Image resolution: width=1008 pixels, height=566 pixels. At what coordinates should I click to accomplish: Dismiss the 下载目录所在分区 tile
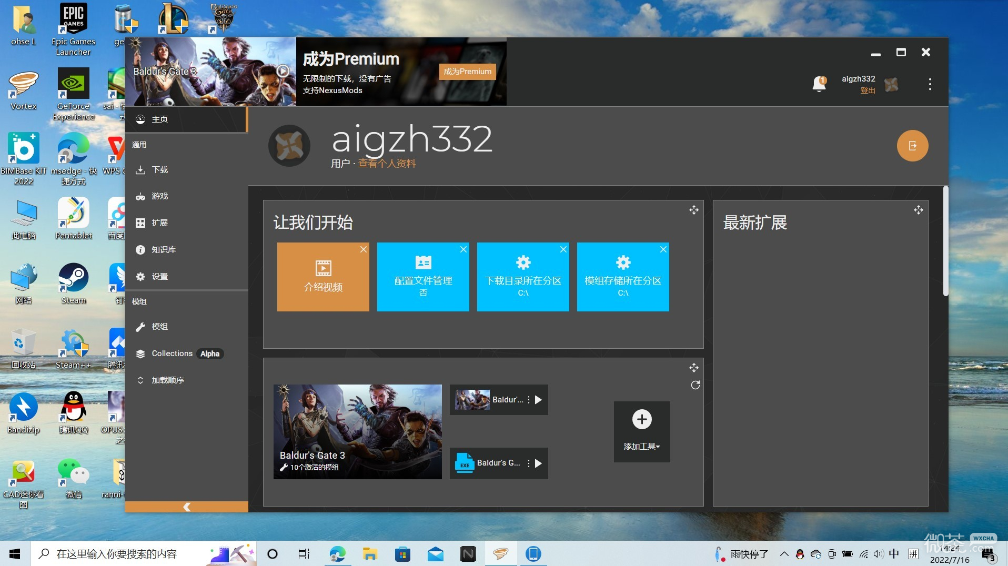tap(563, 249)
